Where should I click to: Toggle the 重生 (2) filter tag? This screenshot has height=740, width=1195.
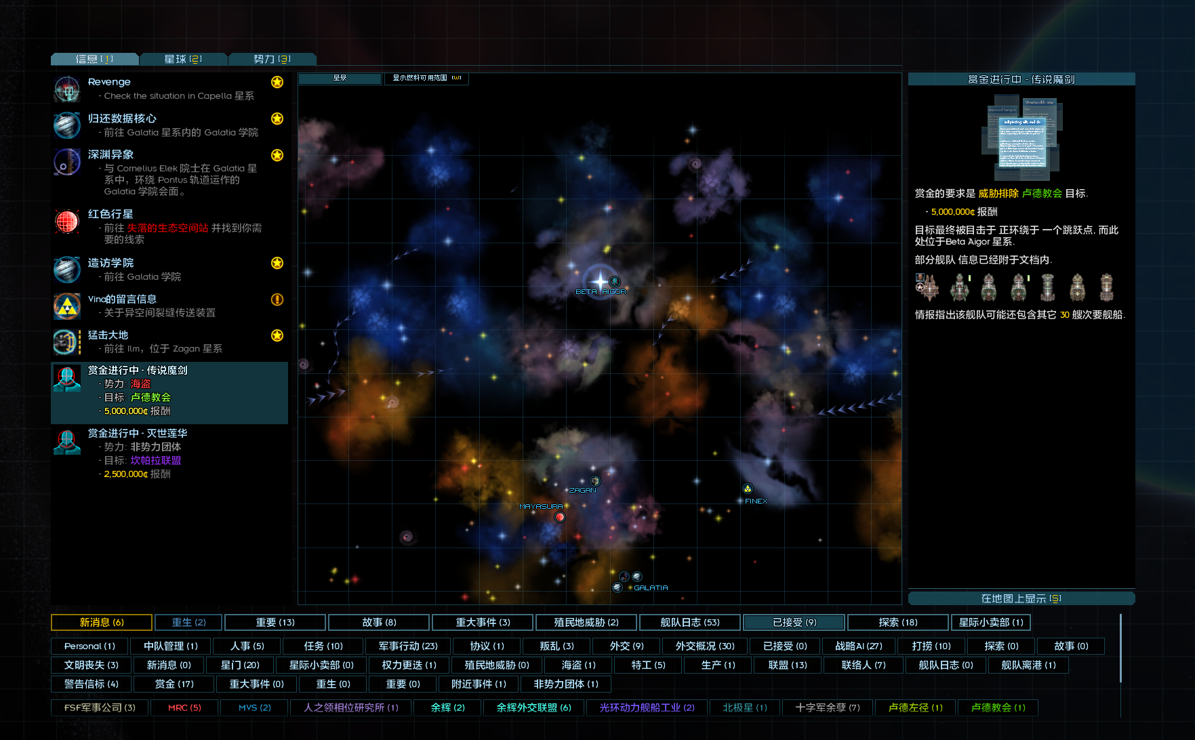(188, 622)
